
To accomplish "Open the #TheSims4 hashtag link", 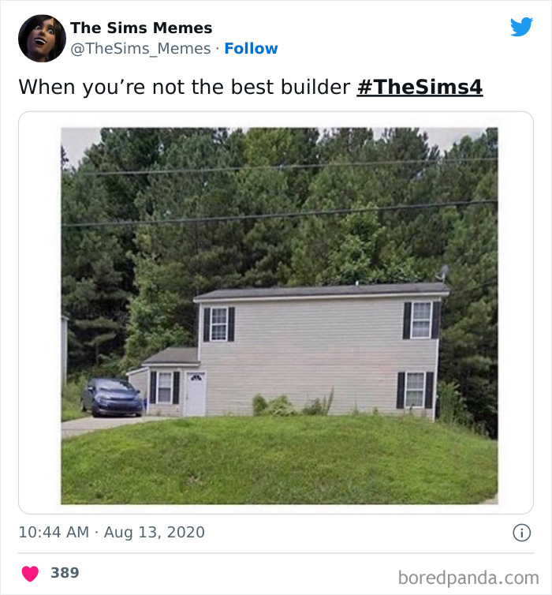I will point(420,87).
